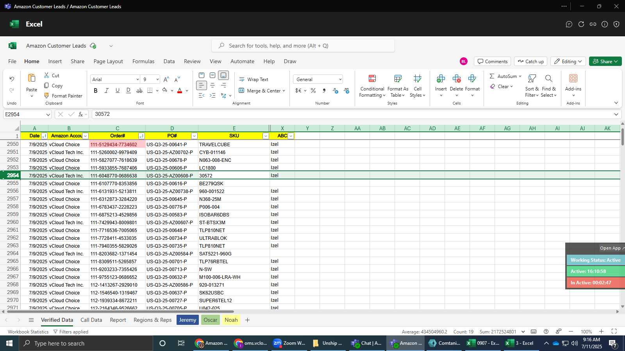625x351 pixels.
Task: Click the Delete cells icon
Action: coord(457,79)
